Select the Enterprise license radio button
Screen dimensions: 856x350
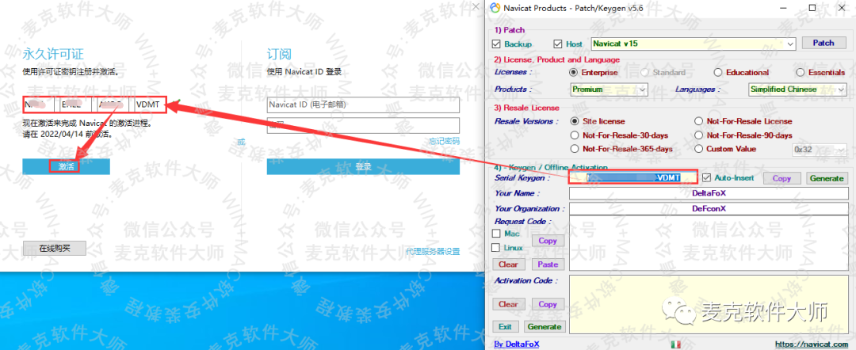[573, 73]
